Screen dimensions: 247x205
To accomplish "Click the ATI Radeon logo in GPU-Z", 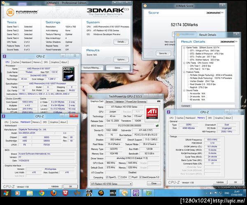I will coord(152,113).
